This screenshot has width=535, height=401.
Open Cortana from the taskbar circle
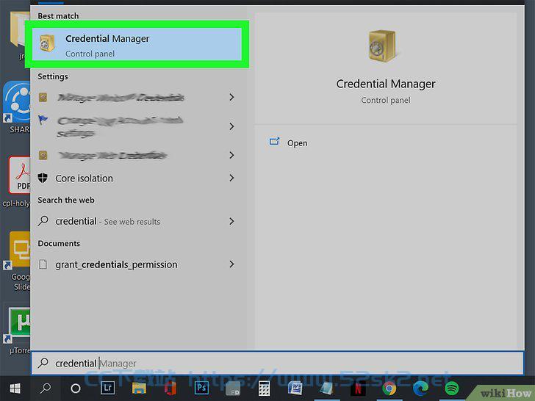(76, 389)
